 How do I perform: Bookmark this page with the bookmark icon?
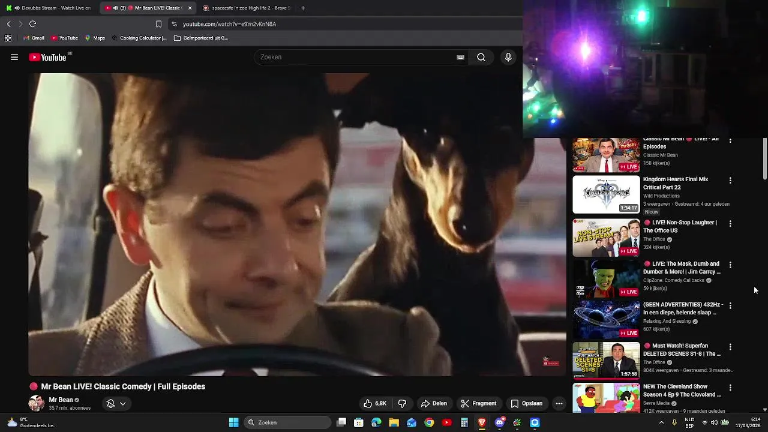[x=158, y=24]
